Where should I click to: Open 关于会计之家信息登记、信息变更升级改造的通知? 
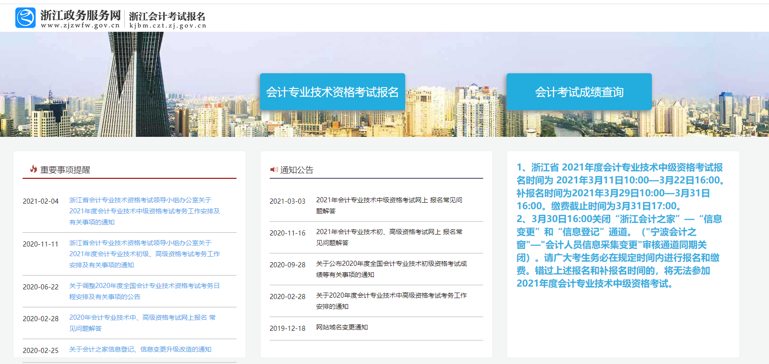pyautogui.click(x=140, y=349)
